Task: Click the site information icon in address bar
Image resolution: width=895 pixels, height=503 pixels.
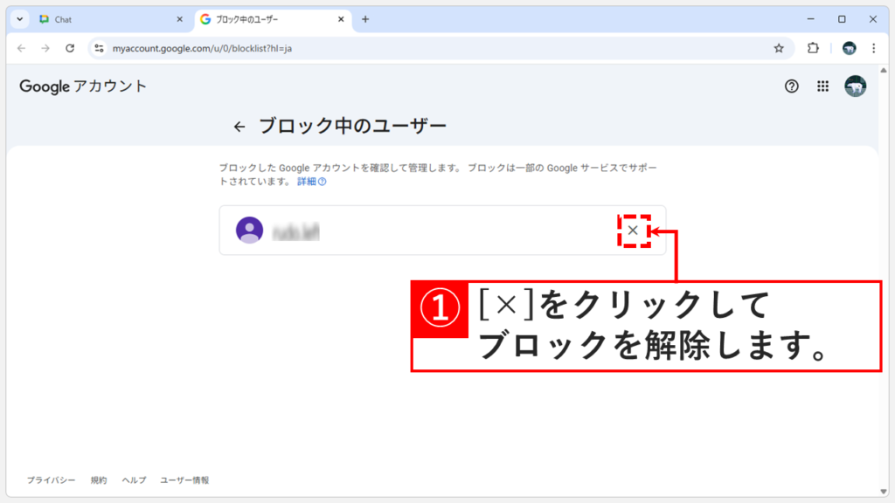Action: 99,49
